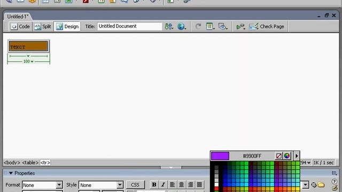
Task: Switch to Code view
Action: coord(20,27)
